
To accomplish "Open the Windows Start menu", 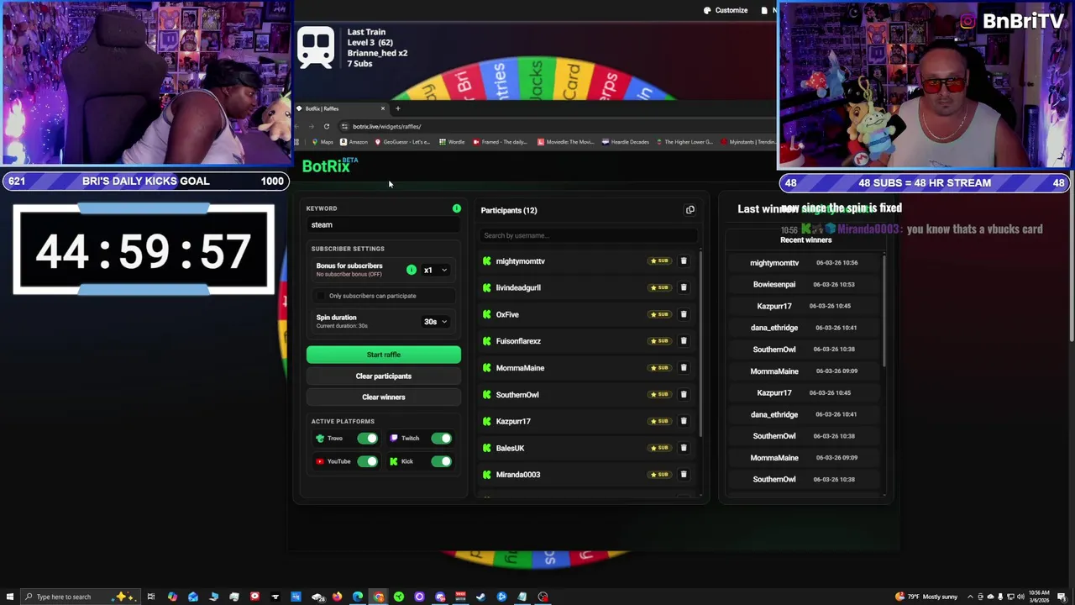I will (9, 597).
